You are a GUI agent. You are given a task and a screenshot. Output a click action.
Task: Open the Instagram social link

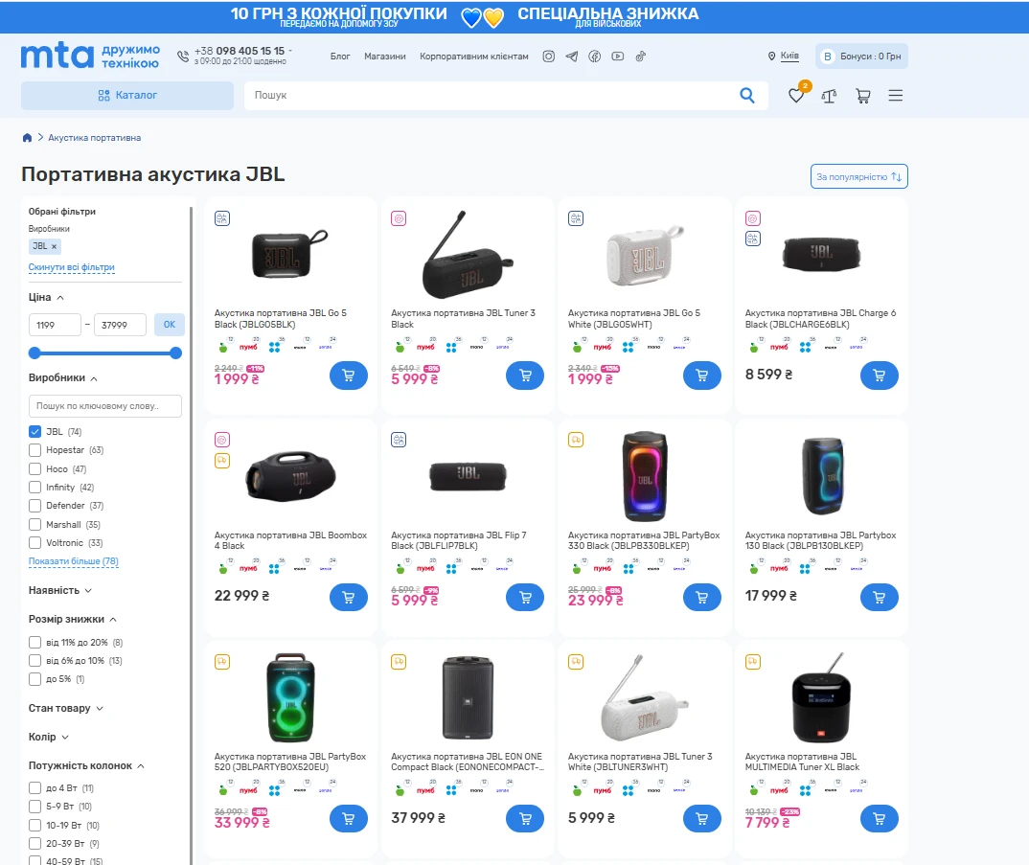549,57
